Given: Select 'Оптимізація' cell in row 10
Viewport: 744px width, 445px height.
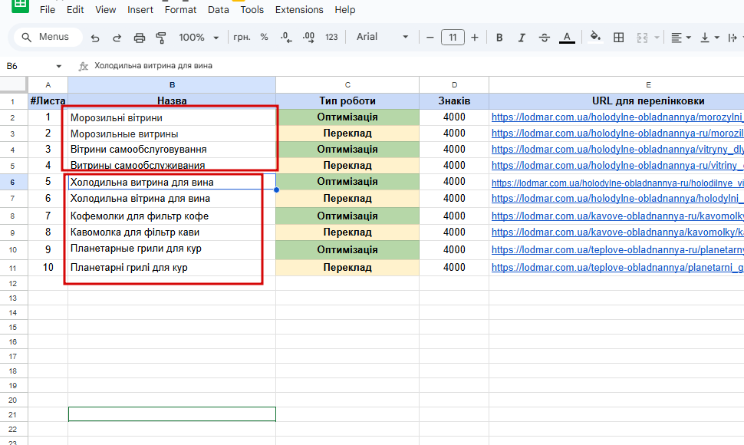Looking at the screenshot, I should [347, 249].
